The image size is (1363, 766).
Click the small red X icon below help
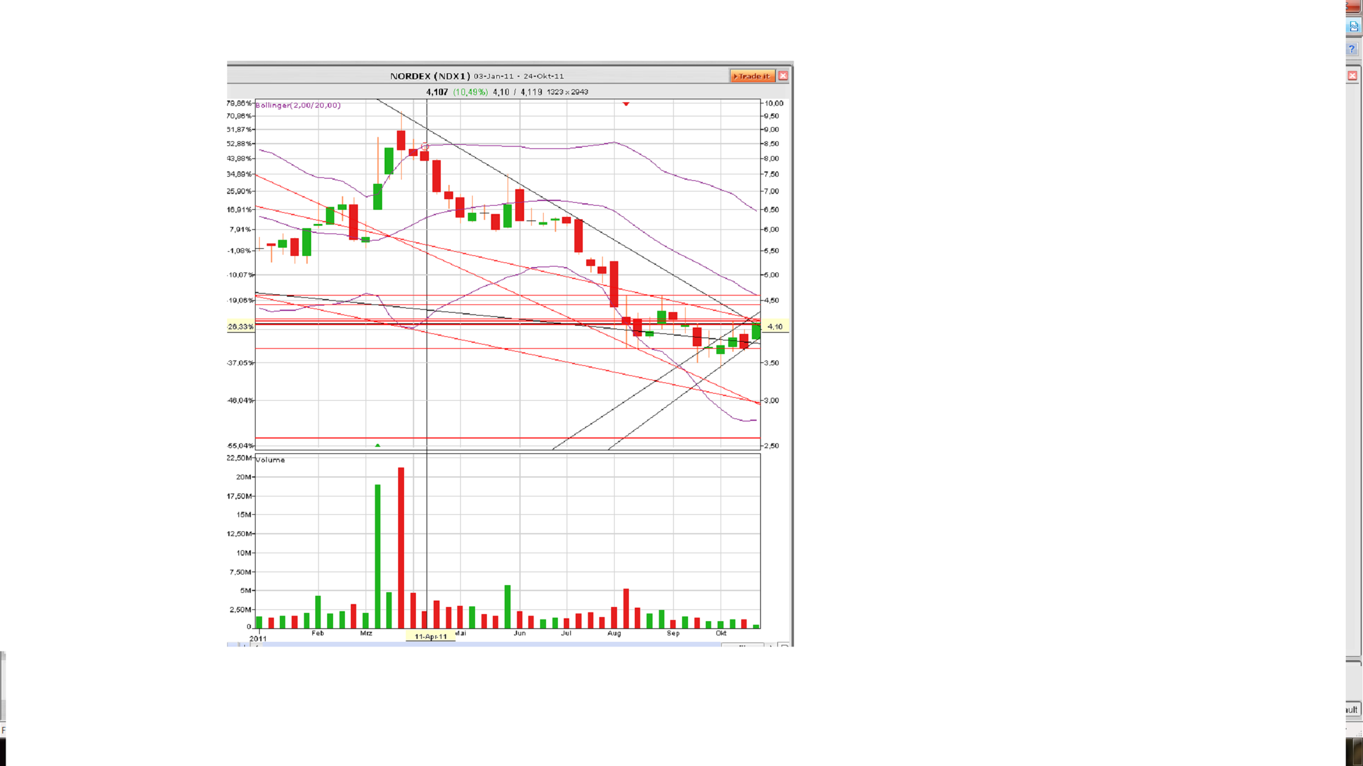(1352, 76)
